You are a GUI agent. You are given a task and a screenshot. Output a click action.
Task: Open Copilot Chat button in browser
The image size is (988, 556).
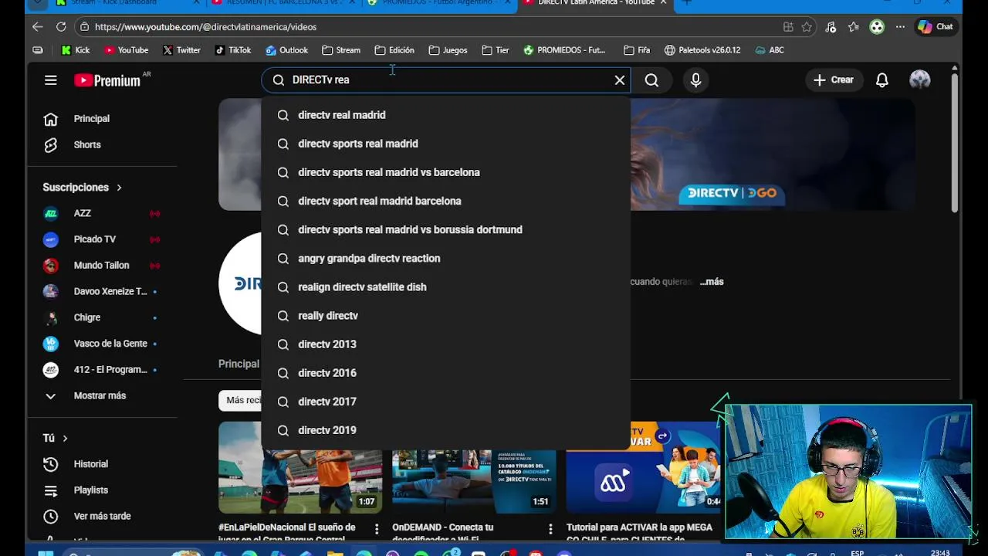pyautogui.click(x=936, y=27)
